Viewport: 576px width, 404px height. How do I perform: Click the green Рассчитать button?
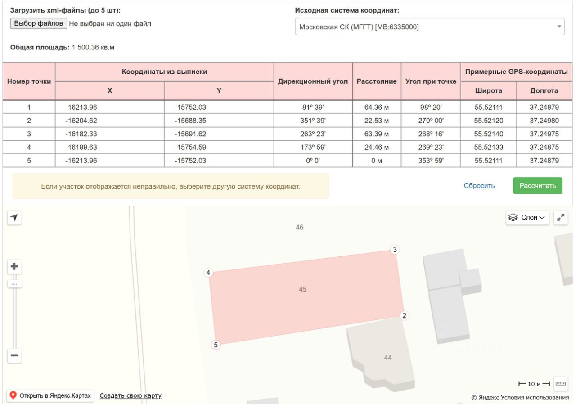537,186
